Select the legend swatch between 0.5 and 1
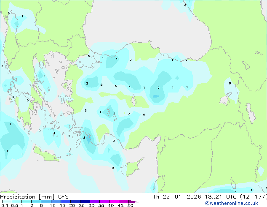This screenshot has width=267, height=207. (x=17, y=202)
